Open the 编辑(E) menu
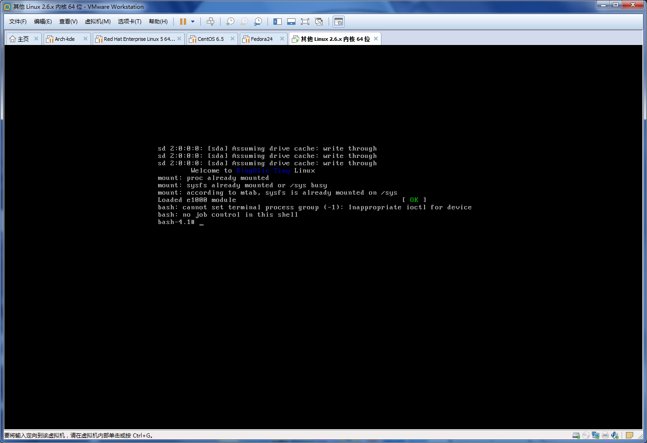 (43, 22)
